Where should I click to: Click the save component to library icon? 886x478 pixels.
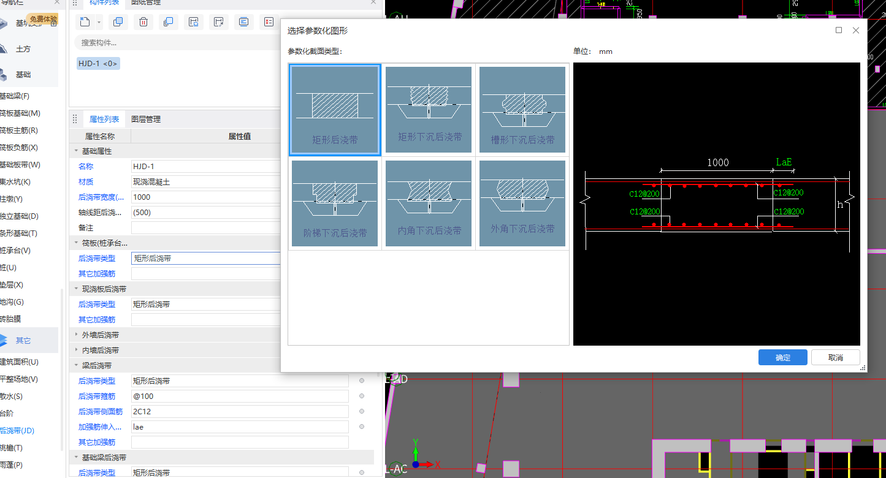(194, 22)
